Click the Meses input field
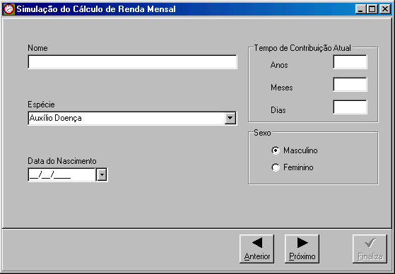 click(x=350, y=85)
